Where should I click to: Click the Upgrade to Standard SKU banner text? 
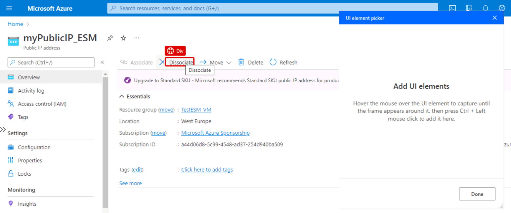tap(236, 80)
